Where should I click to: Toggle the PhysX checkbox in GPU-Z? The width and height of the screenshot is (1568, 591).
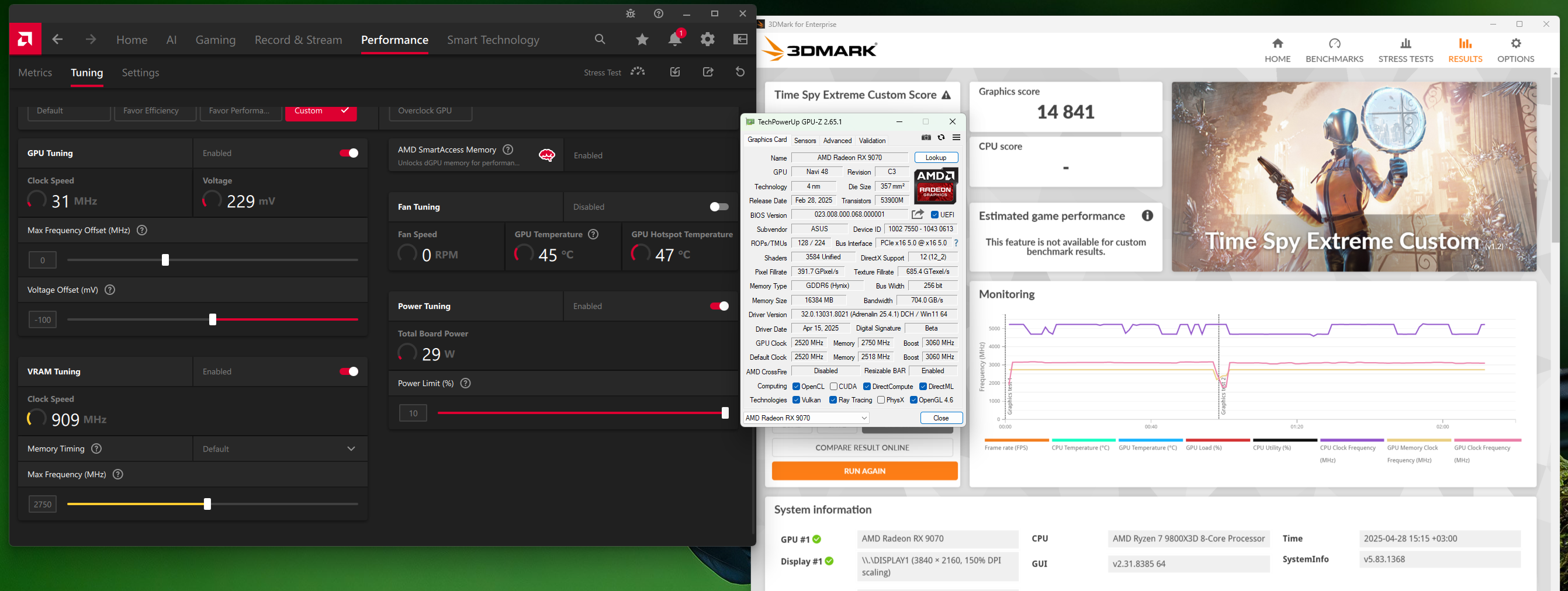pos(881,400)
